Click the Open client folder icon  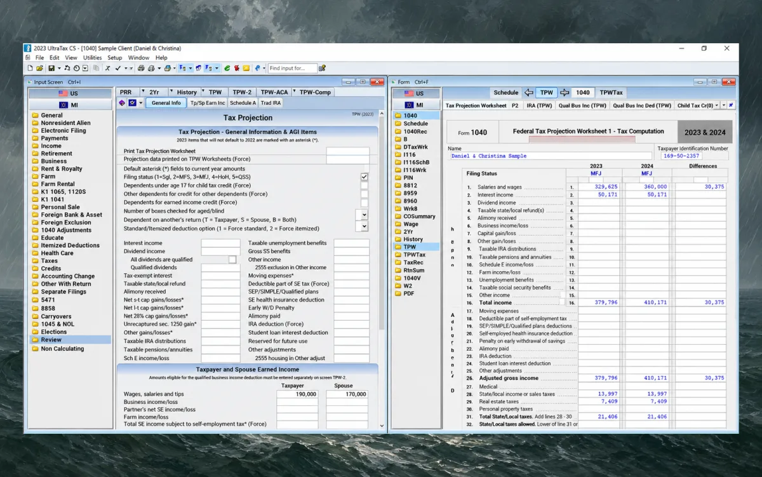[x=39, y=68]
